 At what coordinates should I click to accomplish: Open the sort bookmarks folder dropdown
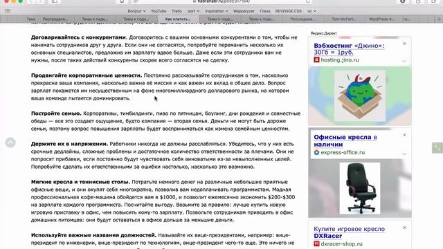click(x=194, y=11)
